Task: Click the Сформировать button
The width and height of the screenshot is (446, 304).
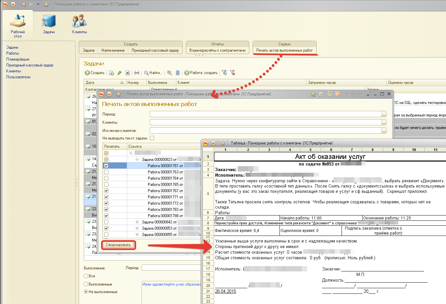Action: coord(118,245)
